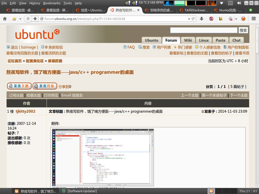Open the Wiki navigation tab

click(188, 40)
